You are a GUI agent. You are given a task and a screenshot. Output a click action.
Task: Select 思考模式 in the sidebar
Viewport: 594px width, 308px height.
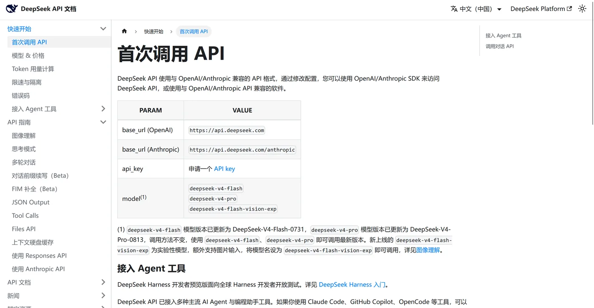(x=24, y=149)
